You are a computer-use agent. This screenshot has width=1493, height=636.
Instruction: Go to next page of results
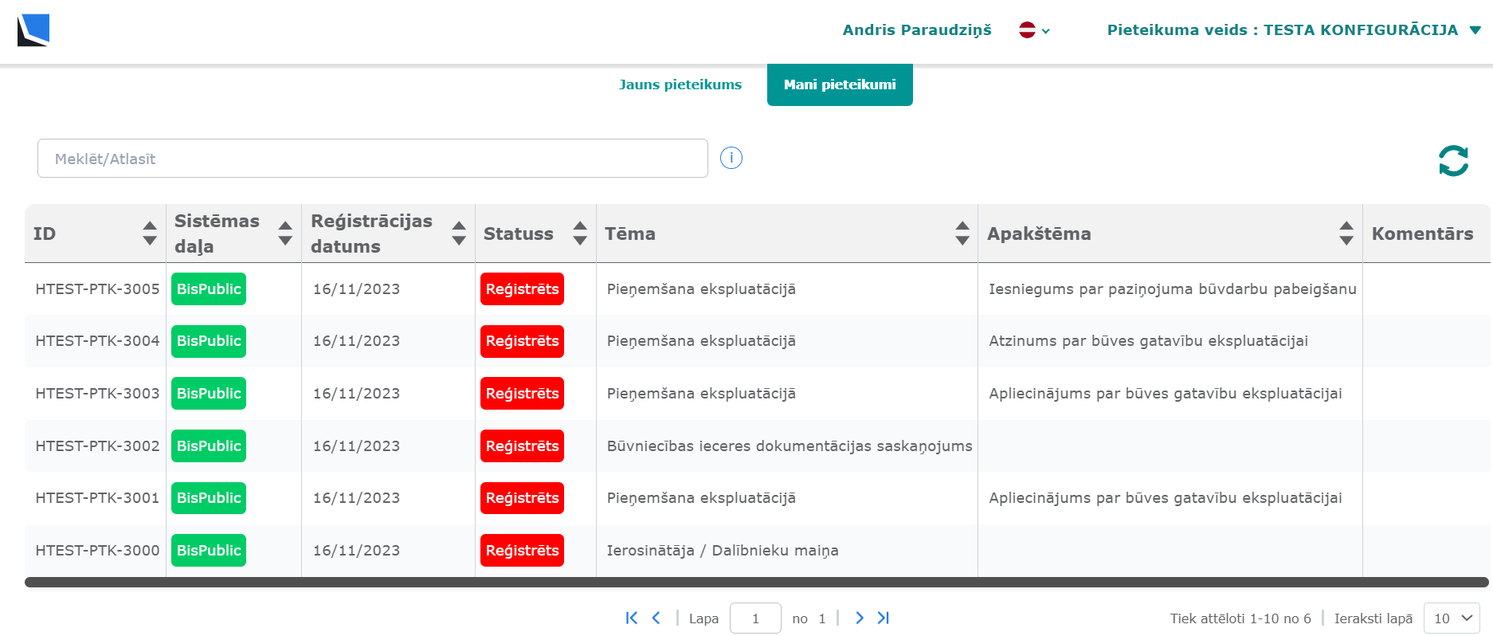point(859,618)
